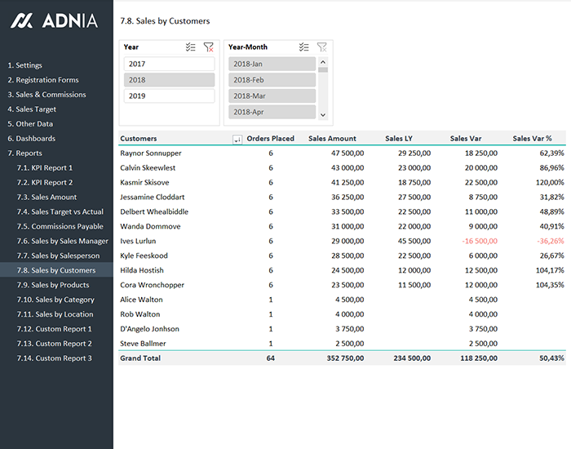Click the ADNIA logo

coord(54,21)
